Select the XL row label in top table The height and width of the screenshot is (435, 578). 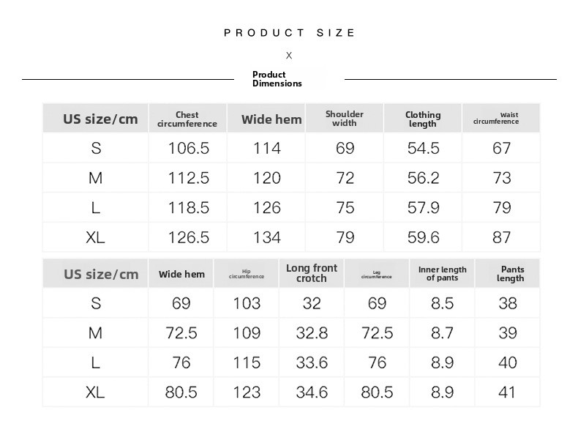(x=95, y=237)
